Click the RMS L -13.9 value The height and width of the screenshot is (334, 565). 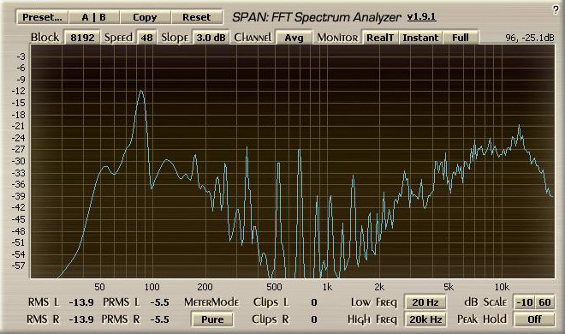(x=81, y=302)
